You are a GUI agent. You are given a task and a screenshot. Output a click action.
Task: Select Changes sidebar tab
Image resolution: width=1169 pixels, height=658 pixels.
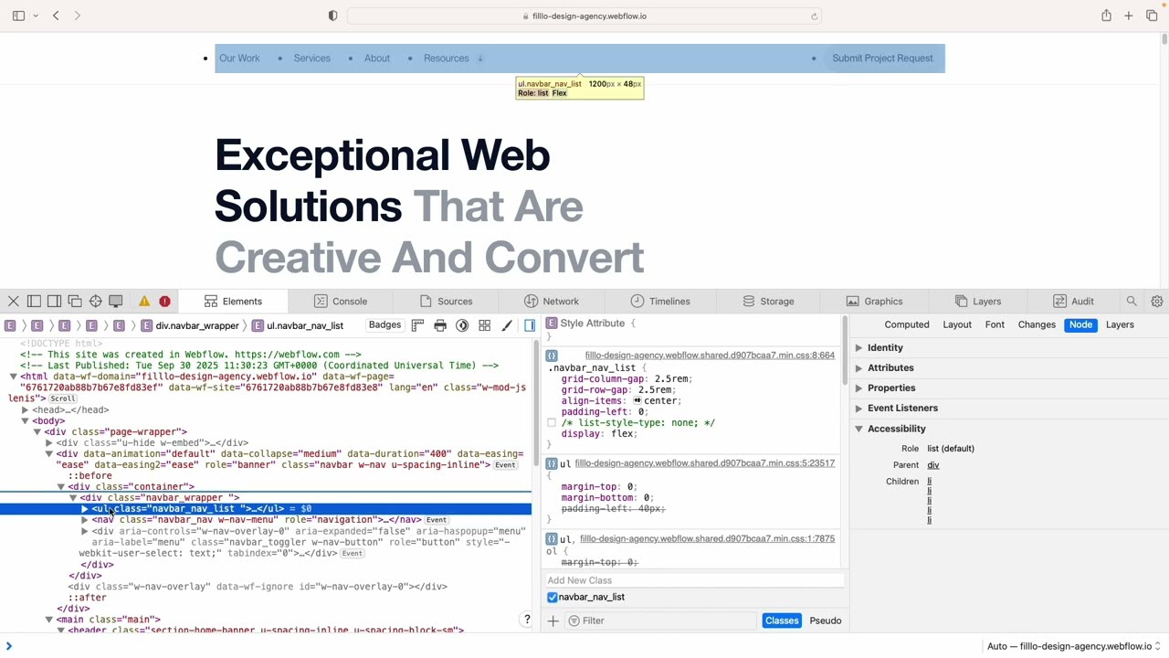click(1037, 324)
